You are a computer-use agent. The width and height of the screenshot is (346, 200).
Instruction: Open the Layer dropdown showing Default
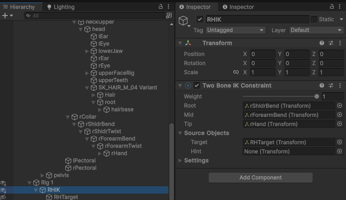(x=316, y=30)
